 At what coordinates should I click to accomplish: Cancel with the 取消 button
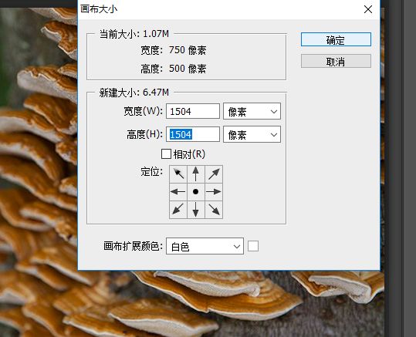click(x=336, y=61)
